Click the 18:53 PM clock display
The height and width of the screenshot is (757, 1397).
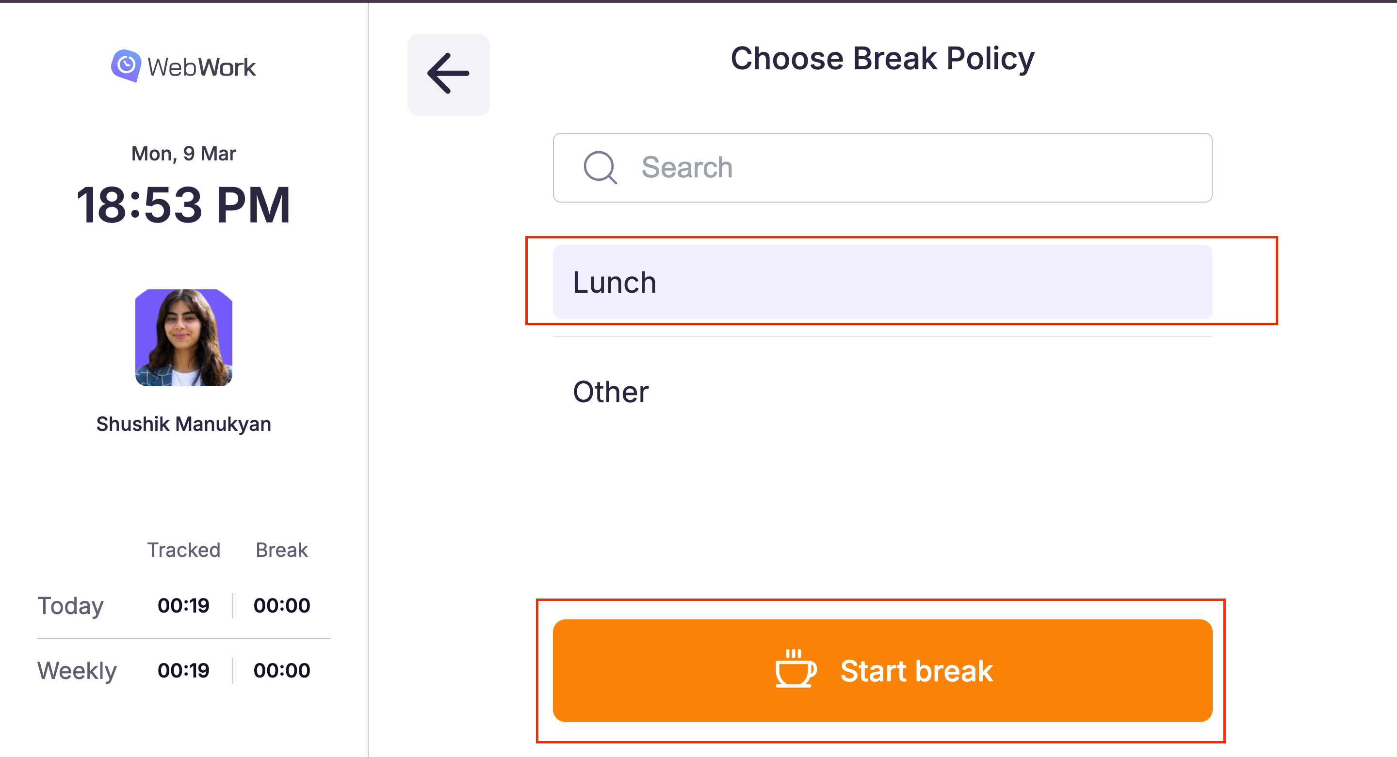tap(183, 205)
